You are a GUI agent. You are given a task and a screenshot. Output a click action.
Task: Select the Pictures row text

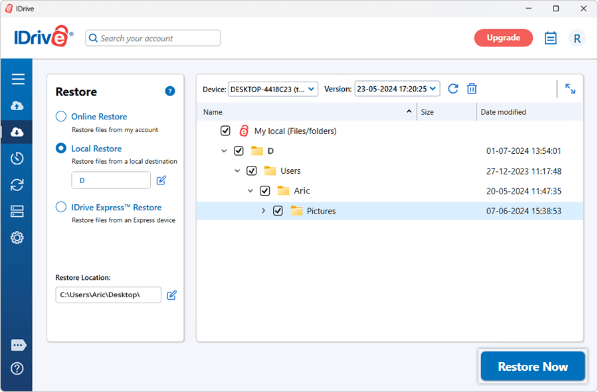[x=321, y=211]
